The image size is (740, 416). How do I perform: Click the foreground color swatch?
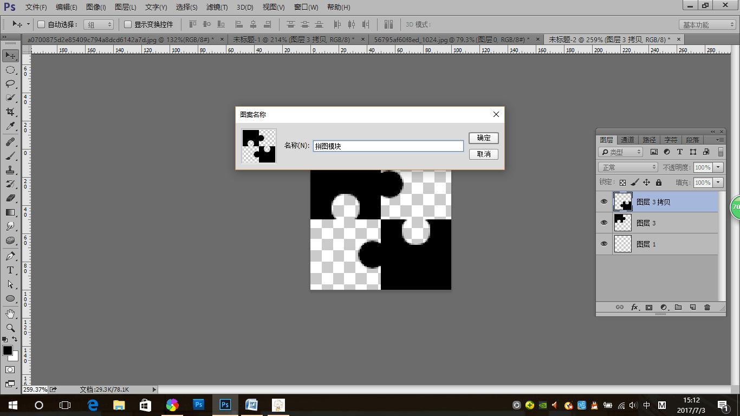pos(7,350)
